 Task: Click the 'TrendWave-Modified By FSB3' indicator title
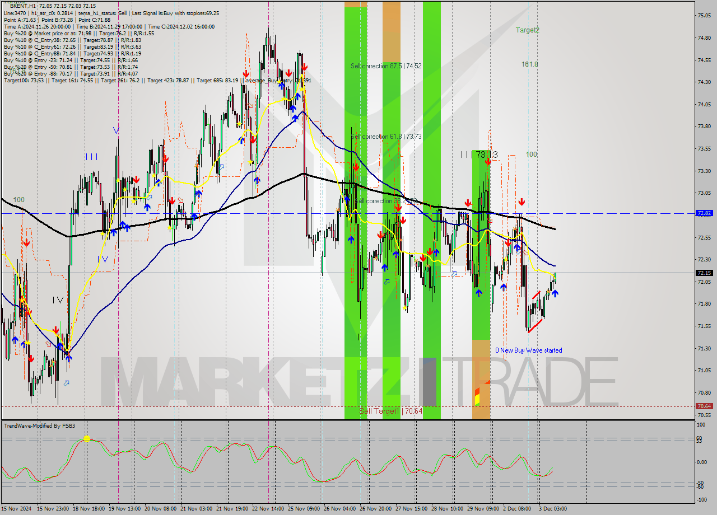tap(40, 426)
